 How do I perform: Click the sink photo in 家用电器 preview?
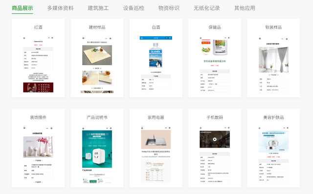coord(156,140)
